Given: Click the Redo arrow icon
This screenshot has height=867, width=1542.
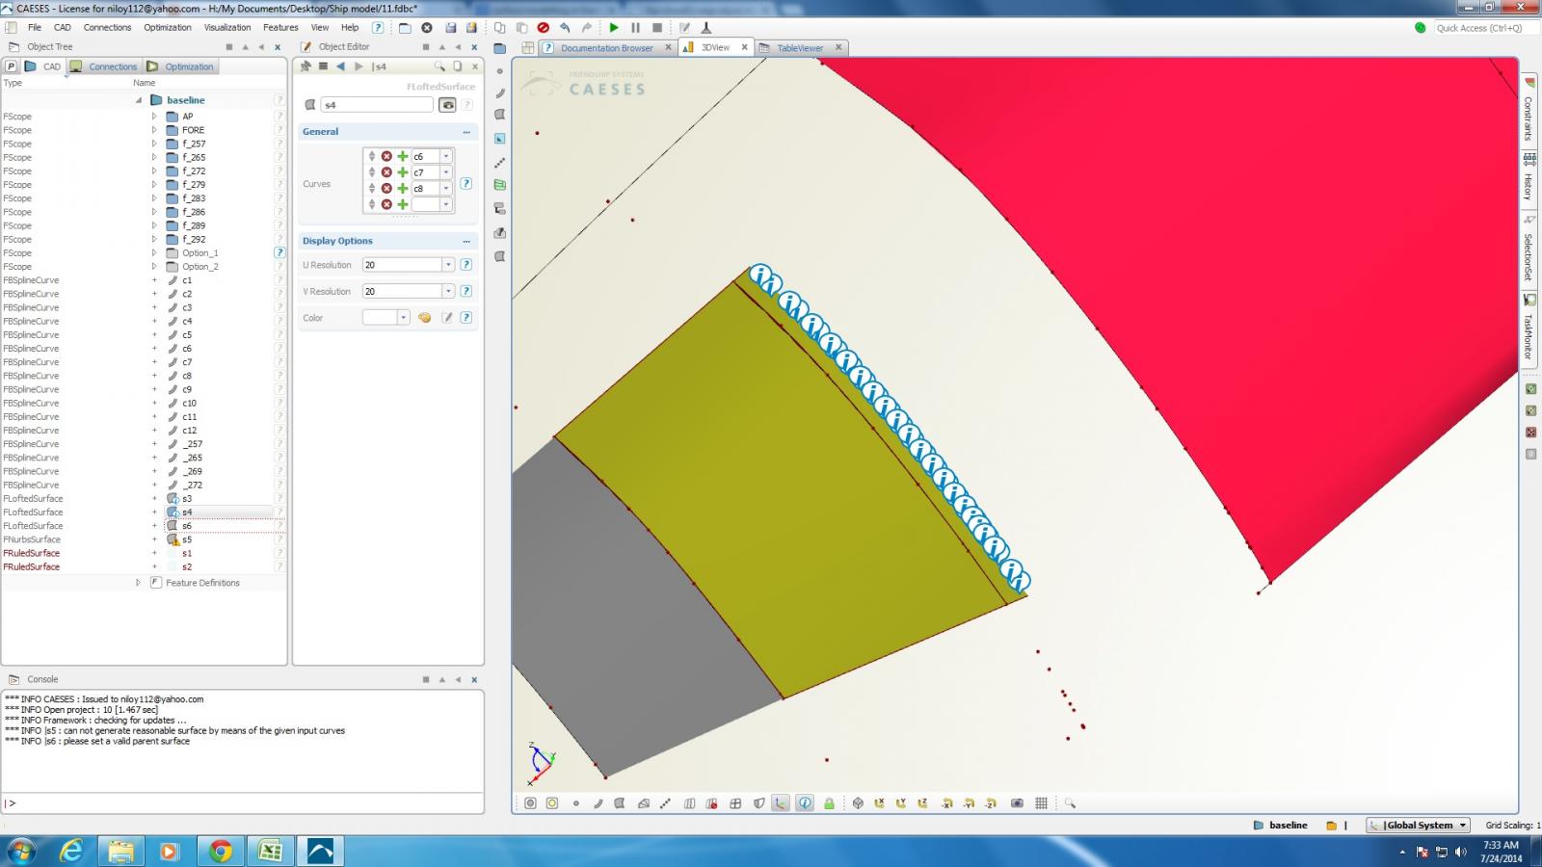Looking at the screenshot, I should click(586, 28).
